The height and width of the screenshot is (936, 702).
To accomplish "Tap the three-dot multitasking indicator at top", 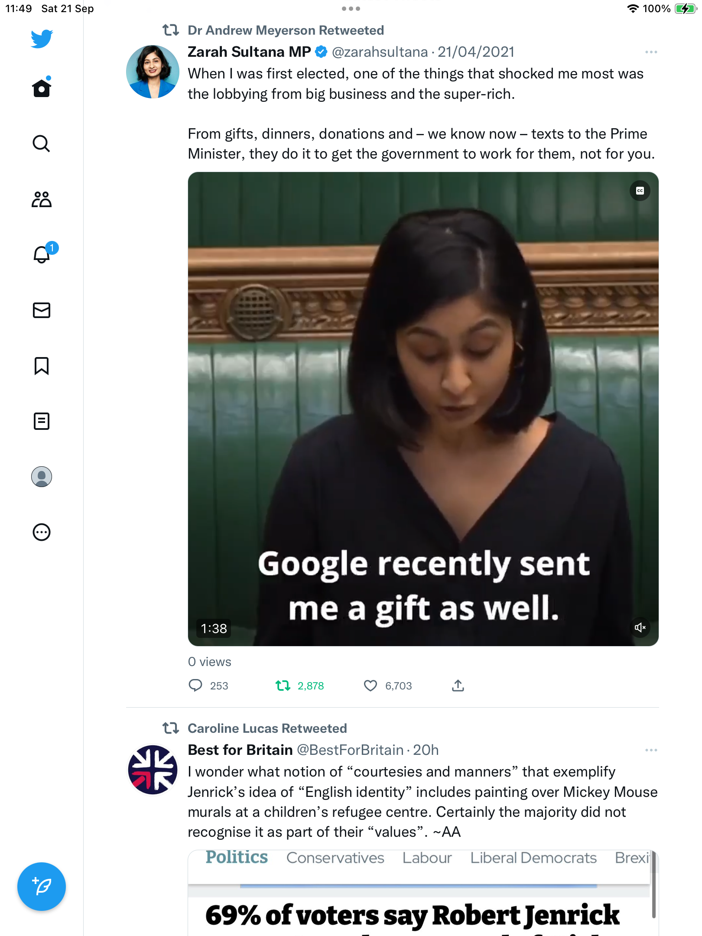I will pyautogui.click(x=351, y=9).
